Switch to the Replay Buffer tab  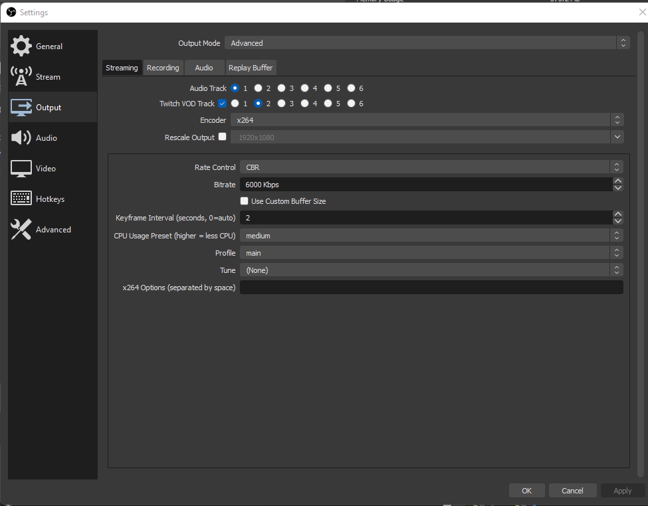click(251, 68)
